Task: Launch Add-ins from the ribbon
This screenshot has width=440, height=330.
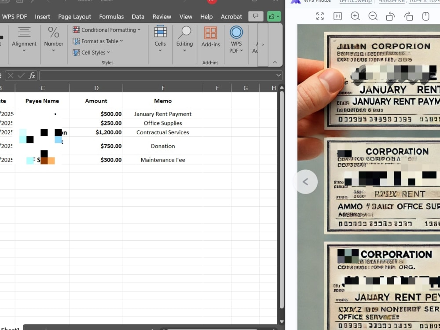Action: pyautogui.click(x=210, y=37)
